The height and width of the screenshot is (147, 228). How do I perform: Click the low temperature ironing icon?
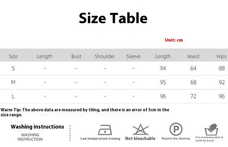point(105,130)
